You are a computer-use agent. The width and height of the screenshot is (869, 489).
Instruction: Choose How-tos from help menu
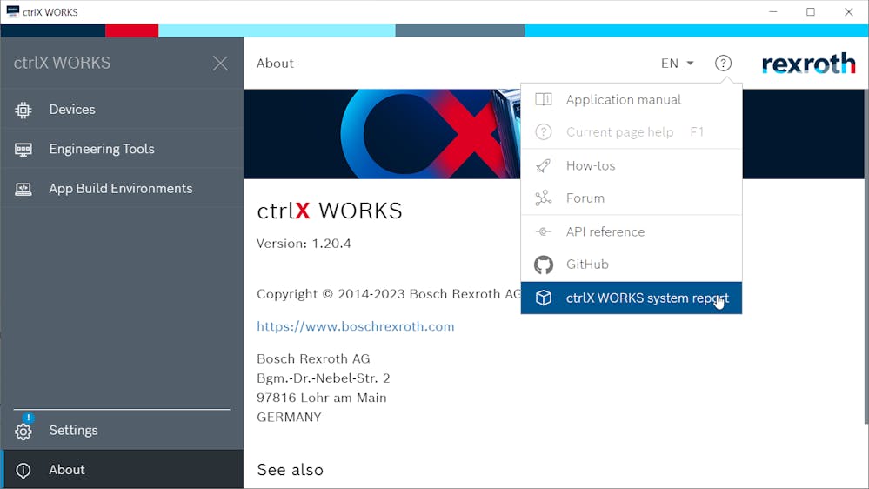click(632, 165)
